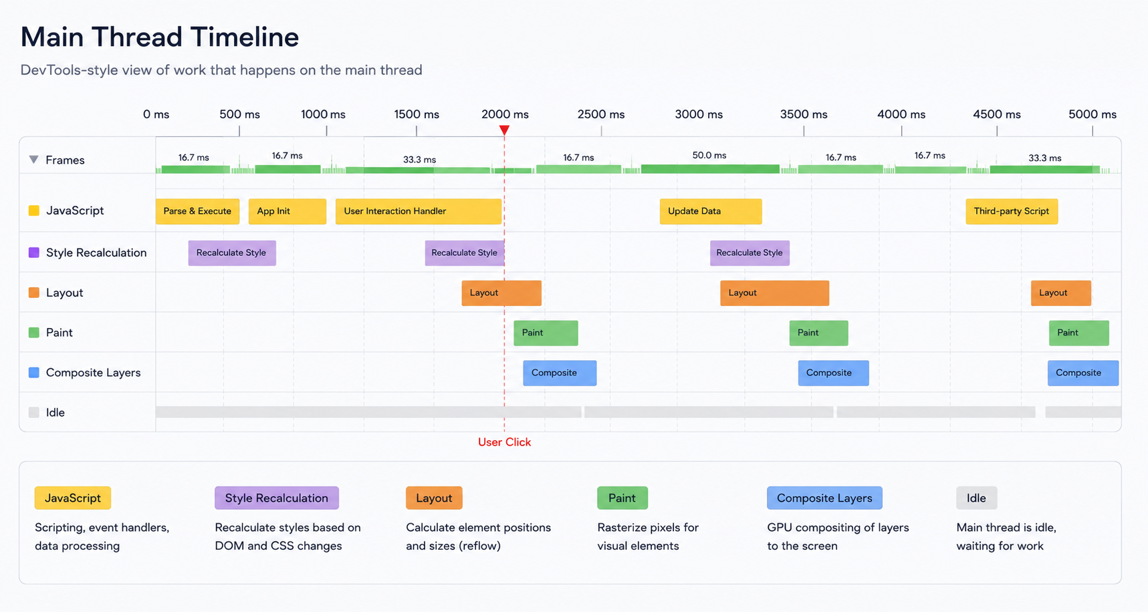Image resolution: width=1148 pixels, height=612 pixels.
Task: Click the Idle row label
Action: click(55, 413)
